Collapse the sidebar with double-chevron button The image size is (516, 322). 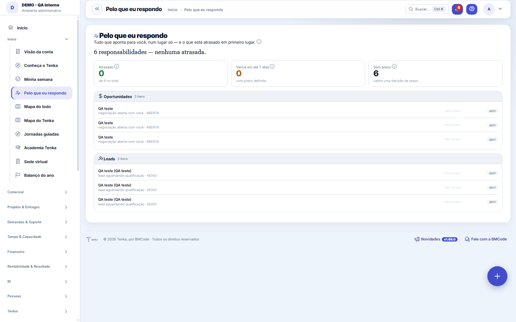coord(97,9)
